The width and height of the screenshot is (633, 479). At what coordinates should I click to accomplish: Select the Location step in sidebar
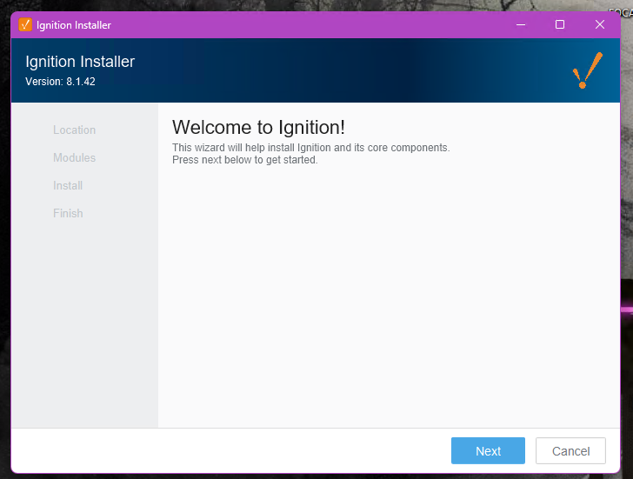click(74, 130)
